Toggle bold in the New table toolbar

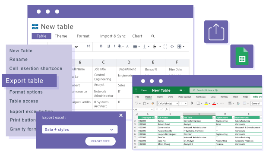[101, 46]
